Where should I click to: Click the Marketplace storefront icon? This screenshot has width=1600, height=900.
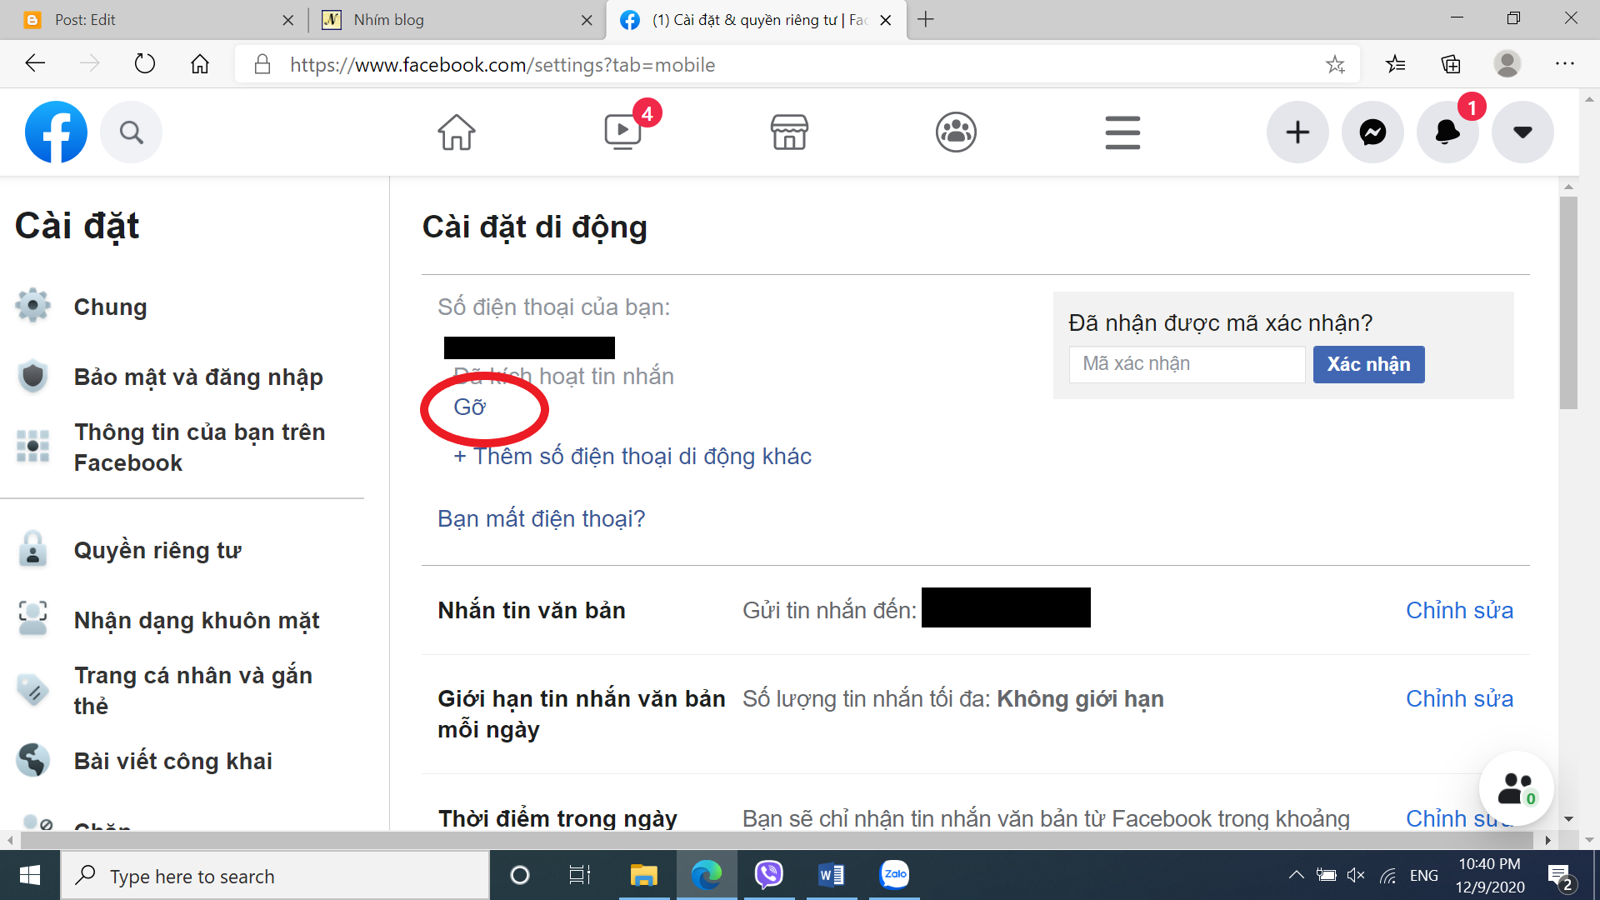tap(789, 132)
